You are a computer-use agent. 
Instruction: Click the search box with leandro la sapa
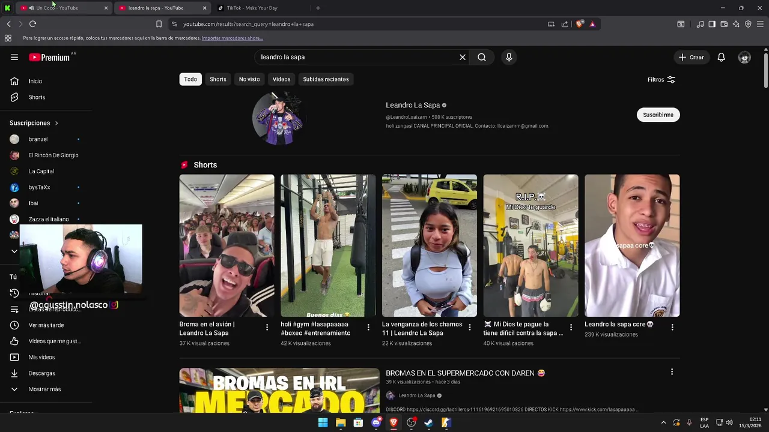point(357,57)
